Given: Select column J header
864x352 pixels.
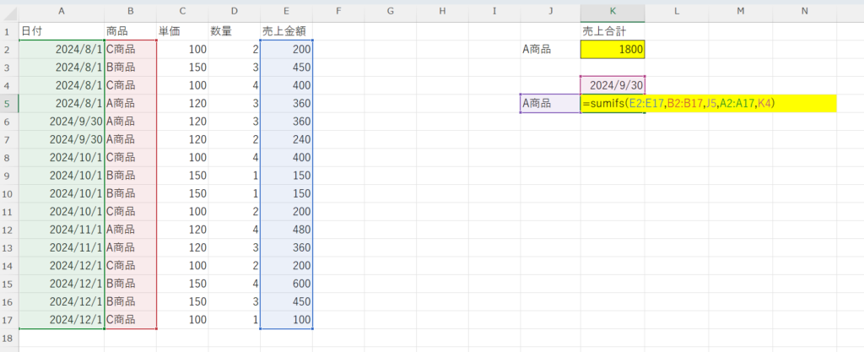Looking at the screenshot, I should coord(550,14).
